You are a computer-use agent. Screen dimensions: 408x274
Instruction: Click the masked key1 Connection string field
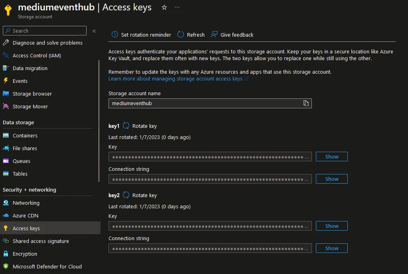(x=210, y=179)
